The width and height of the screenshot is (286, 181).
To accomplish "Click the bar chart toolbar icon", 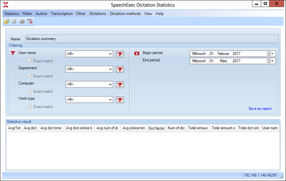I will tap(22, 21).
